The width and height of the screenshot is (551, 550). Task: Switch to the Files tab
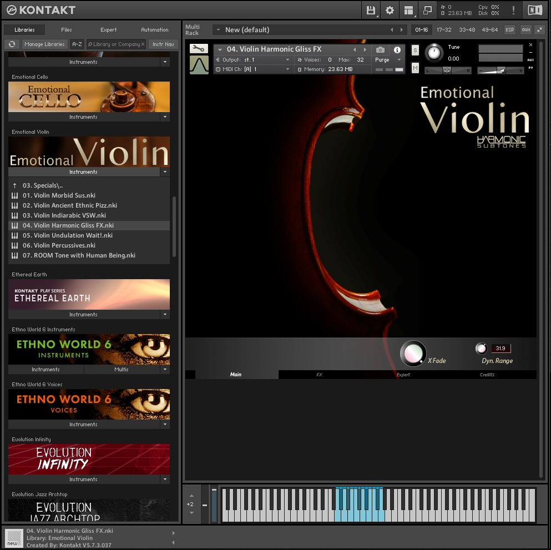click(67, 30)
